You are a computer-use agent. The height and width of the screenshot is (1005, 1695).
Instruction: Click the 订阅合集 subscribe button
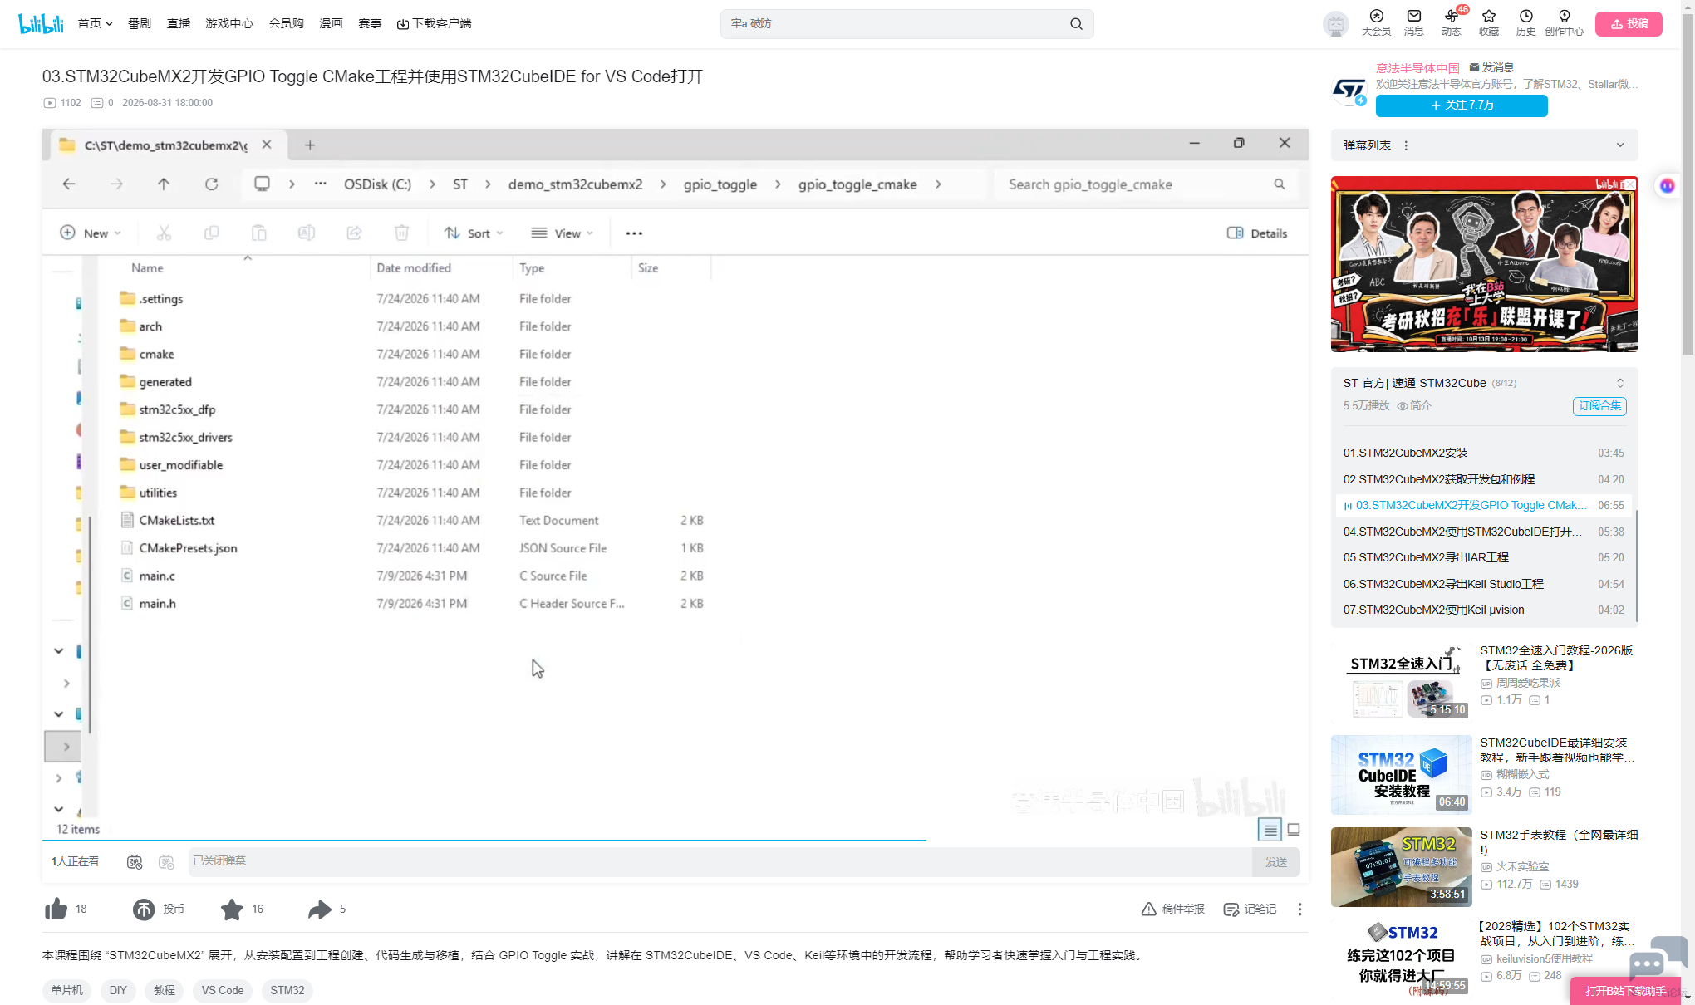(1599, 405)
